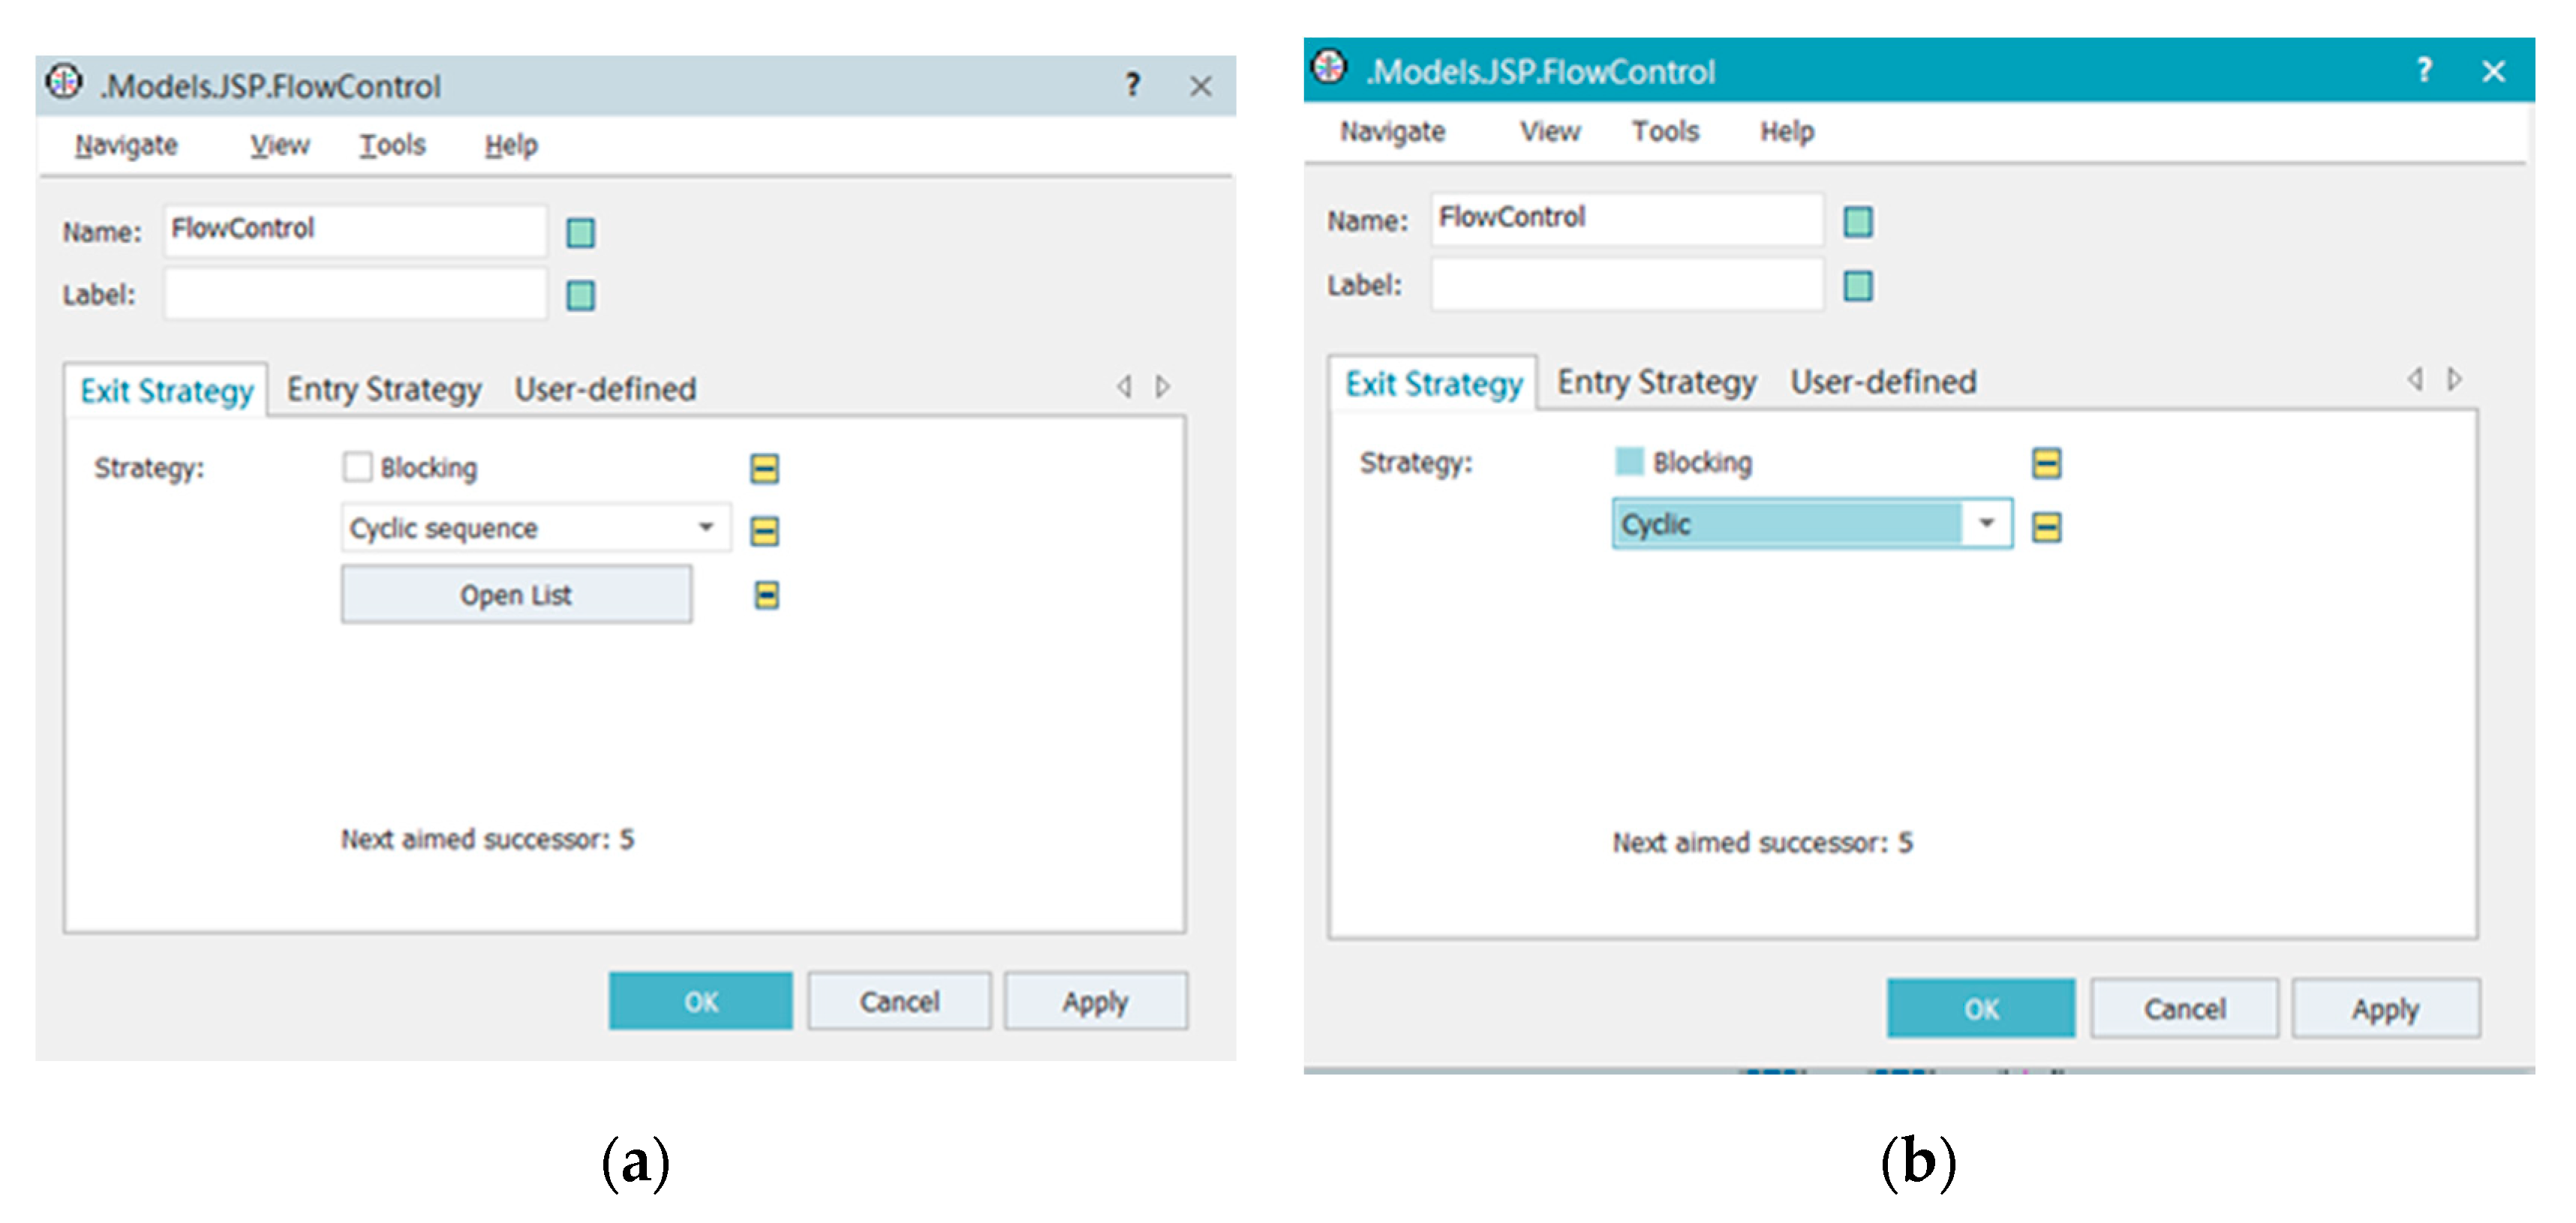Click the app icon in dialog (b) title bar
Screen dimensions: 2576x1223
click(1330, 68)
